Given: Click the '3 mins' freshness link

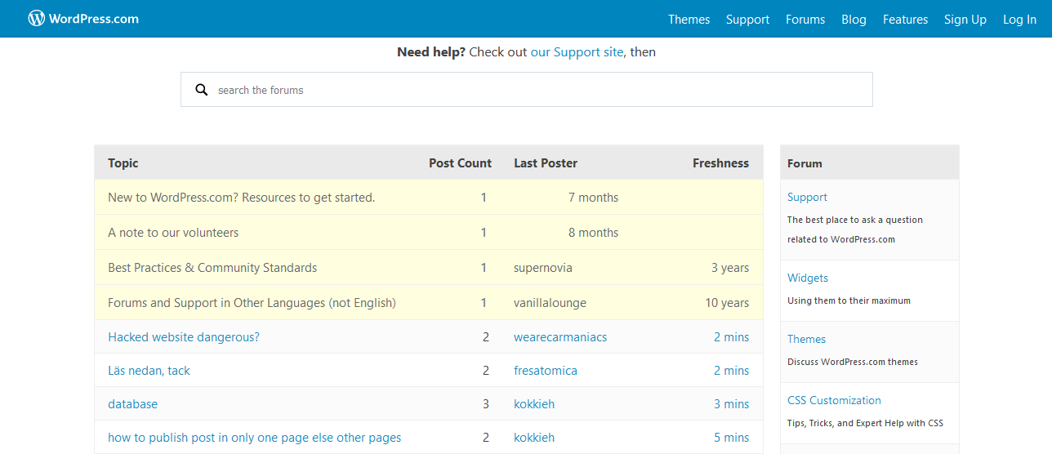Looking at the screenshot, I should (x=731, y=404).
